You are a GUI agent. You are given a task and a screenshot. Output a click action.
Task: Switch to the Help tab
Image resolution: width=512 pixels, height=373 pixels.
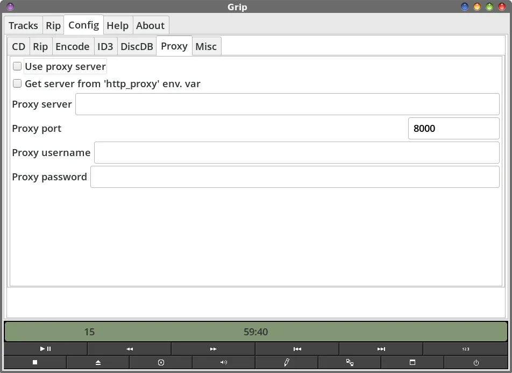tap(118, 25)
